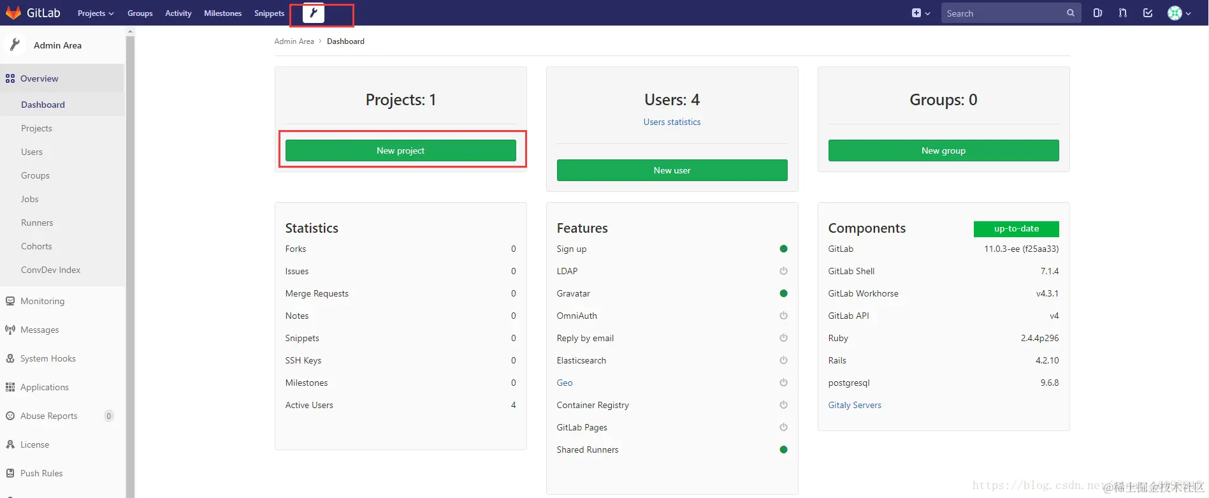The width and height of the screenshot is (1209, 498).
Task: Expand the Projects dropdown in navbar
Action: [x=96, y=13]
